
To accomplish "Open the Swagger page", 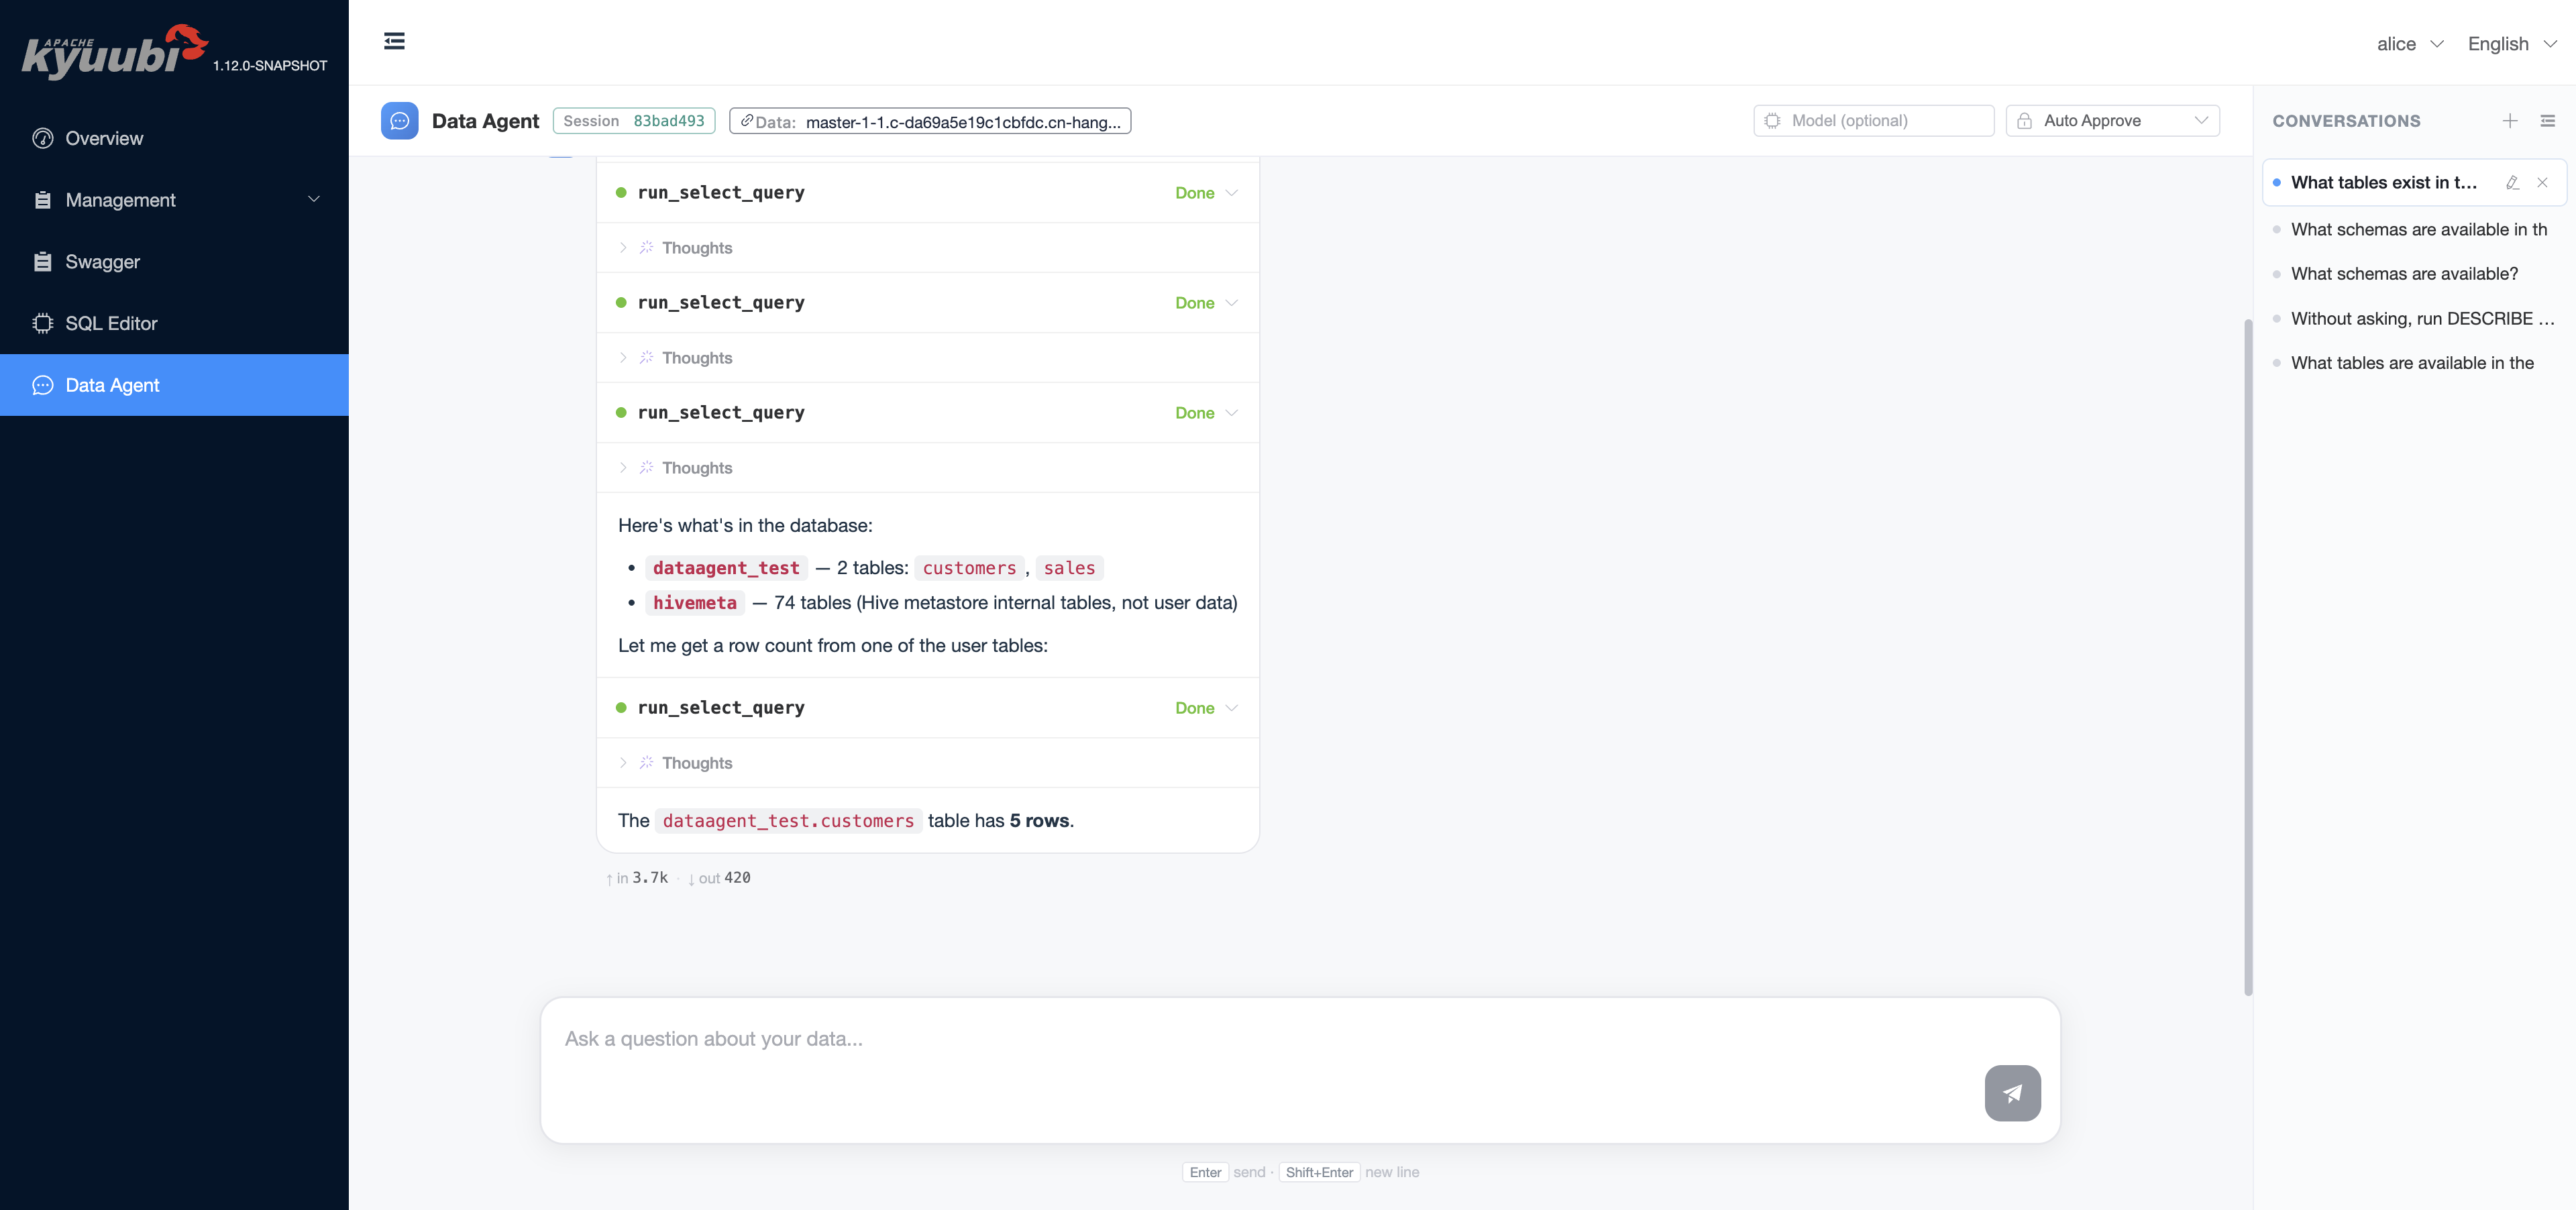I will [174, 262].
